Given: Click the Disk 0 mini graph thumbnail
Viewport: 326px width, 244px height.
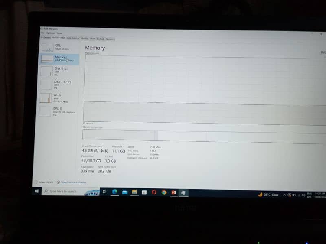Looking at the screenshot, I should coord(46,71).
